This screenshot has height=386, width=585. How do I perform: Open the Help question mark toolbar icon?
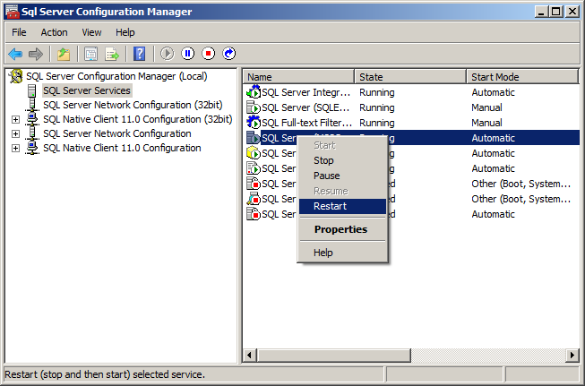[139, 54]
